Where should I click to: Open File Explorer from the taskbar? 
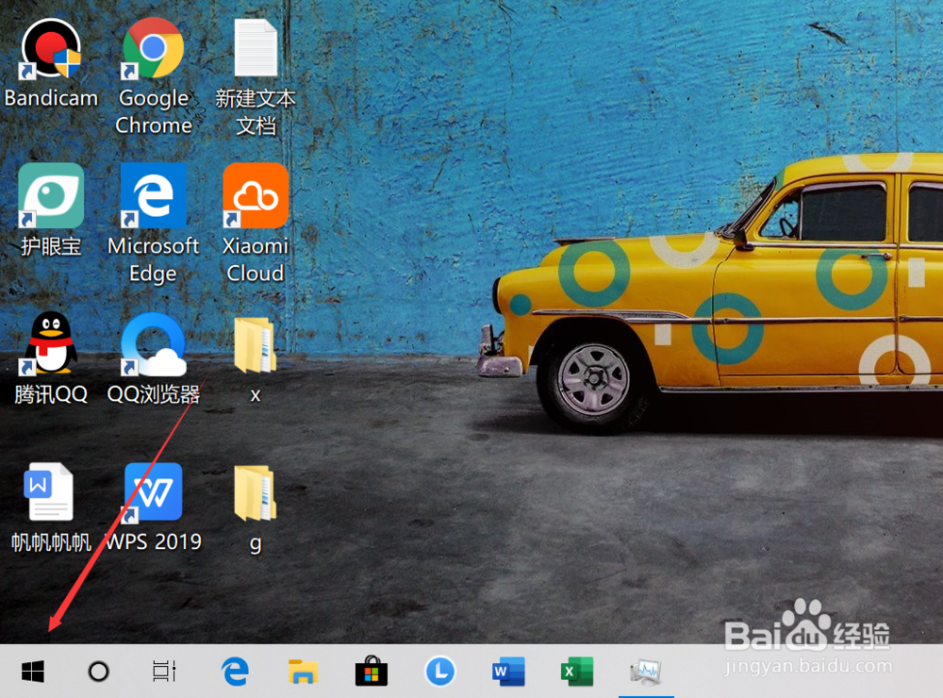[x=303, y=672]
